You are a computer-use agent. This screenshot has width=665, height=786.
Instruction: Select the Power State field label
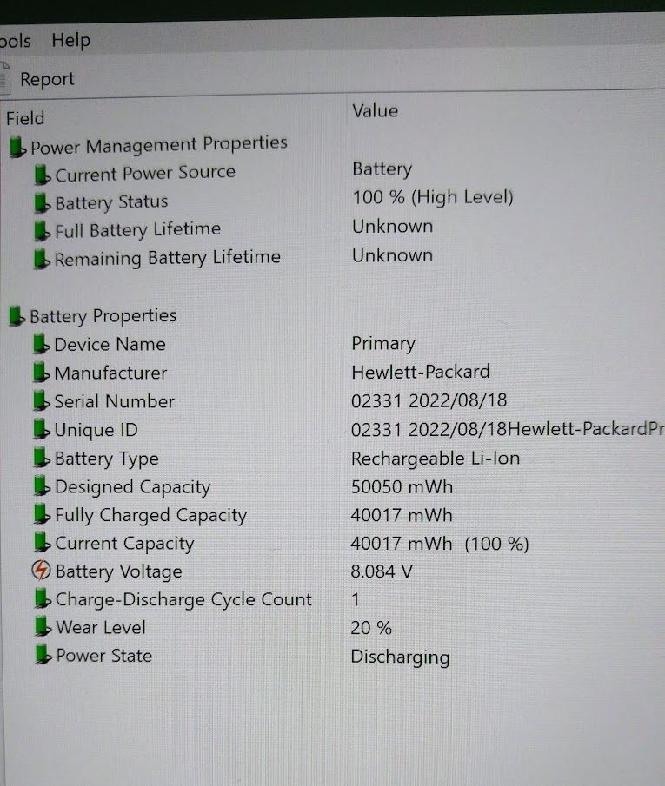[x=104, y=656]
